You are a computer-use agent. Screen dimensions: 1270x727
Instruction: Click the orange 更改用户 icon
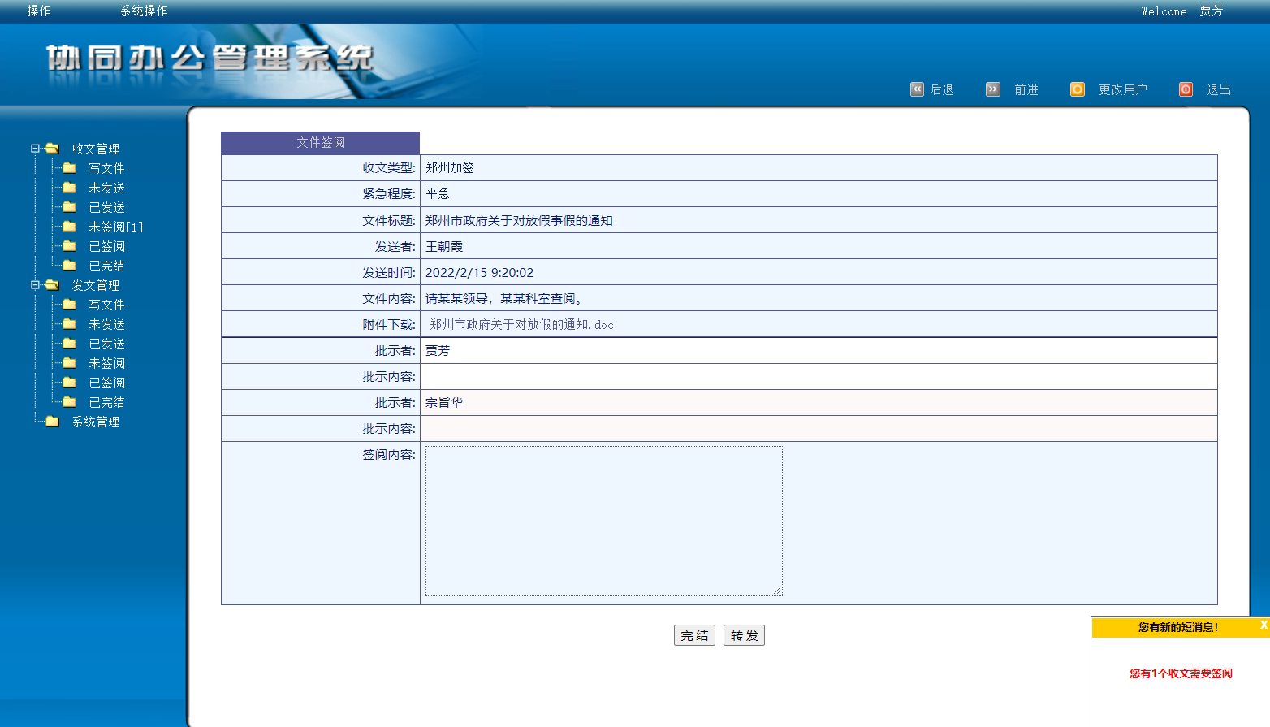pyautogui.click(x=1078, y=89)
